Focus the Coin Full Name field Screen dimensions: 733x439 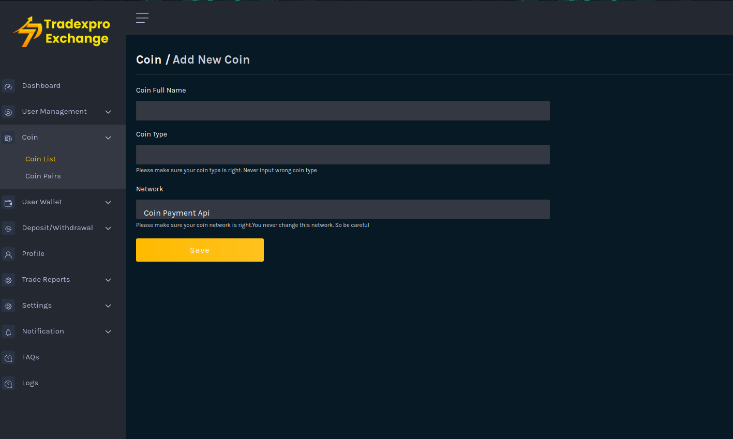click(x=342, y=111)
